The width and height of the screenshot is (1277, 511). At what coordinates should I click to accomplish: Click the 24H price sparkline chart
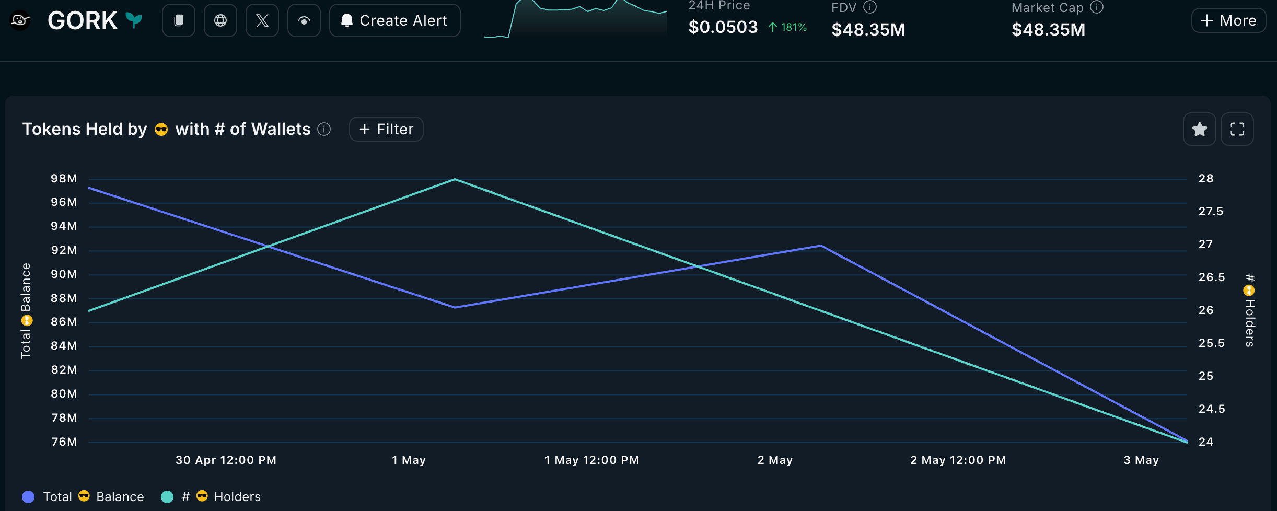(575, 19)
